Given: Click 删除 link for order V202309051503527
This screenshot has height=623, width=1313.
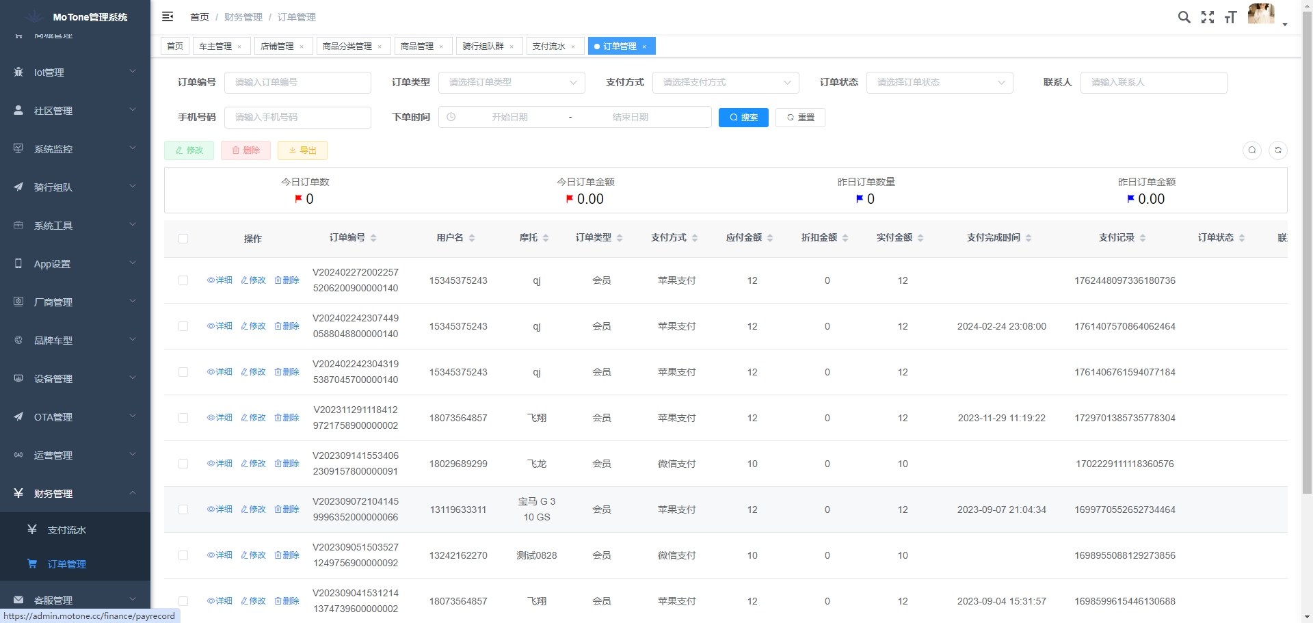Looking at the screenshot, I should [x=287, y=555].
